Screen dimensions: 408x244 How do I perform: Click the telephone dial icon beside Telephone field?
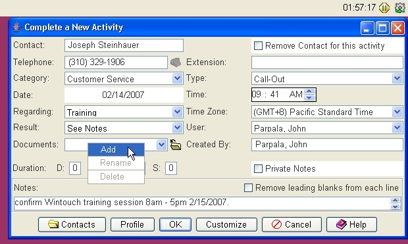pyautogui.click(x=176, y=62)
